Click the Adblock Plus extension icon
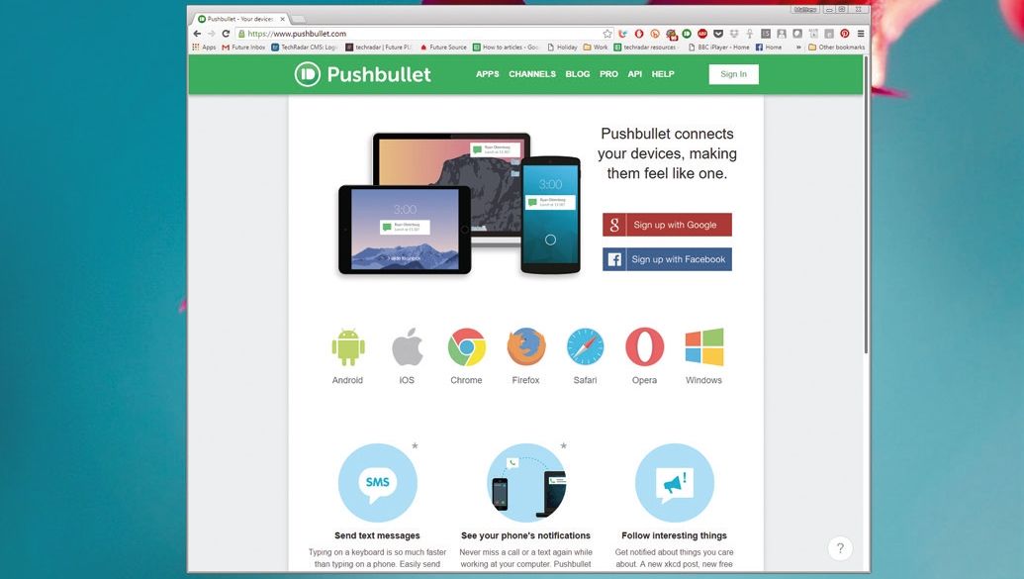 pyautogui.click(x=702, y=34)
